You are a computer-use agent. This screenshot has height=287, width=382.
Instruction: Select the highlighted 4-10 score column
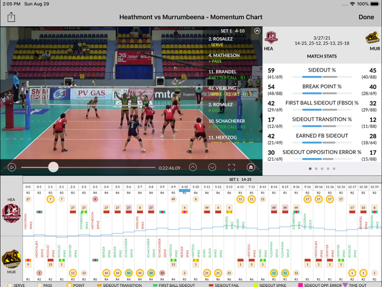(x=184, y=187)
